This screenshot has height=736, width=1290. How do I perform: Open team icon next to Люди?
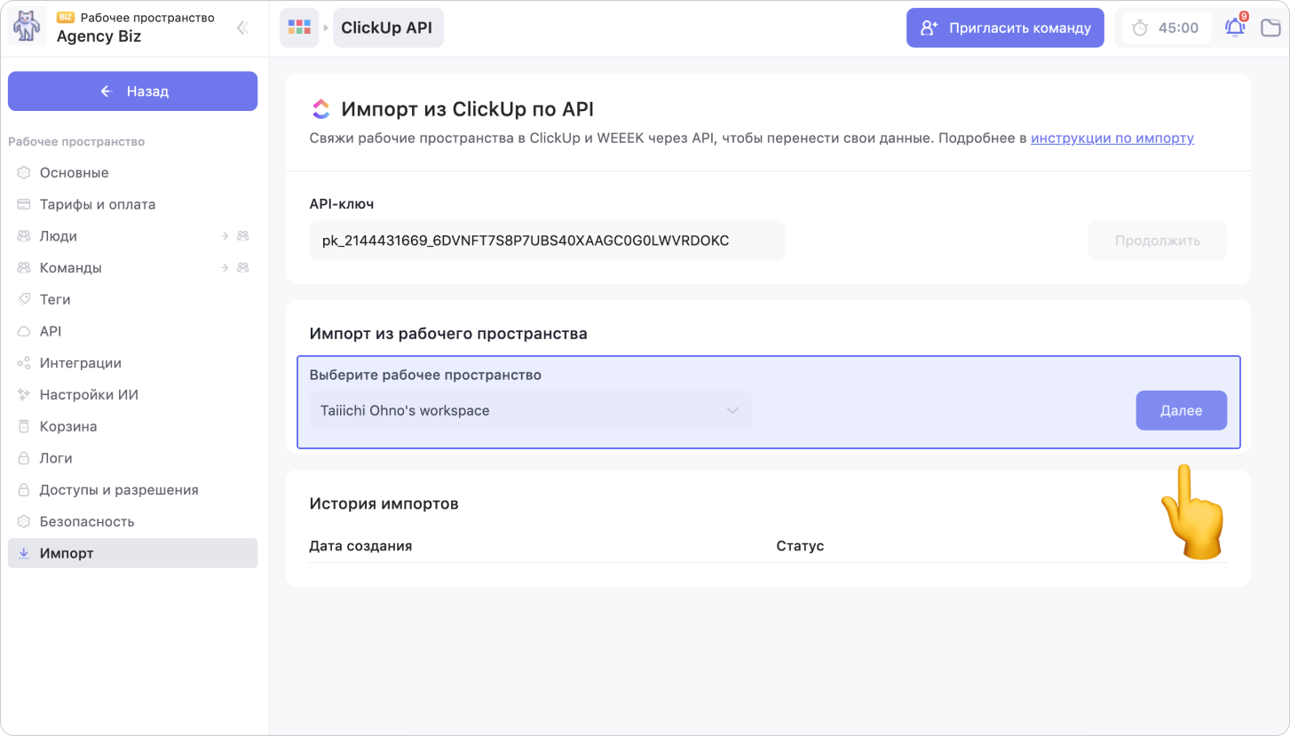(242, 236)
